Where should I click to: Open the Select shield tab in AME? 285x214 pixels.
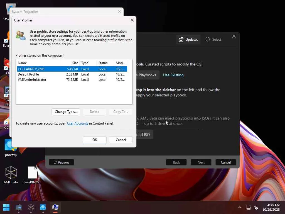[x=213, y=40]
